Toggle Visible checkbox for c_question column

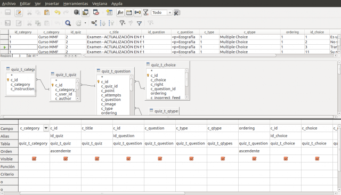click(x=160, y=159)
